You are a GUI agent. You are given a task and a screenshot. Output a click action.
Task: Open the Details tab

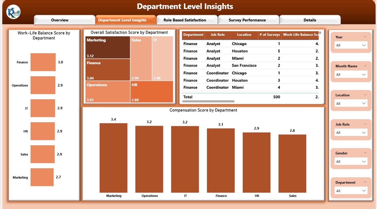[310, 20]
